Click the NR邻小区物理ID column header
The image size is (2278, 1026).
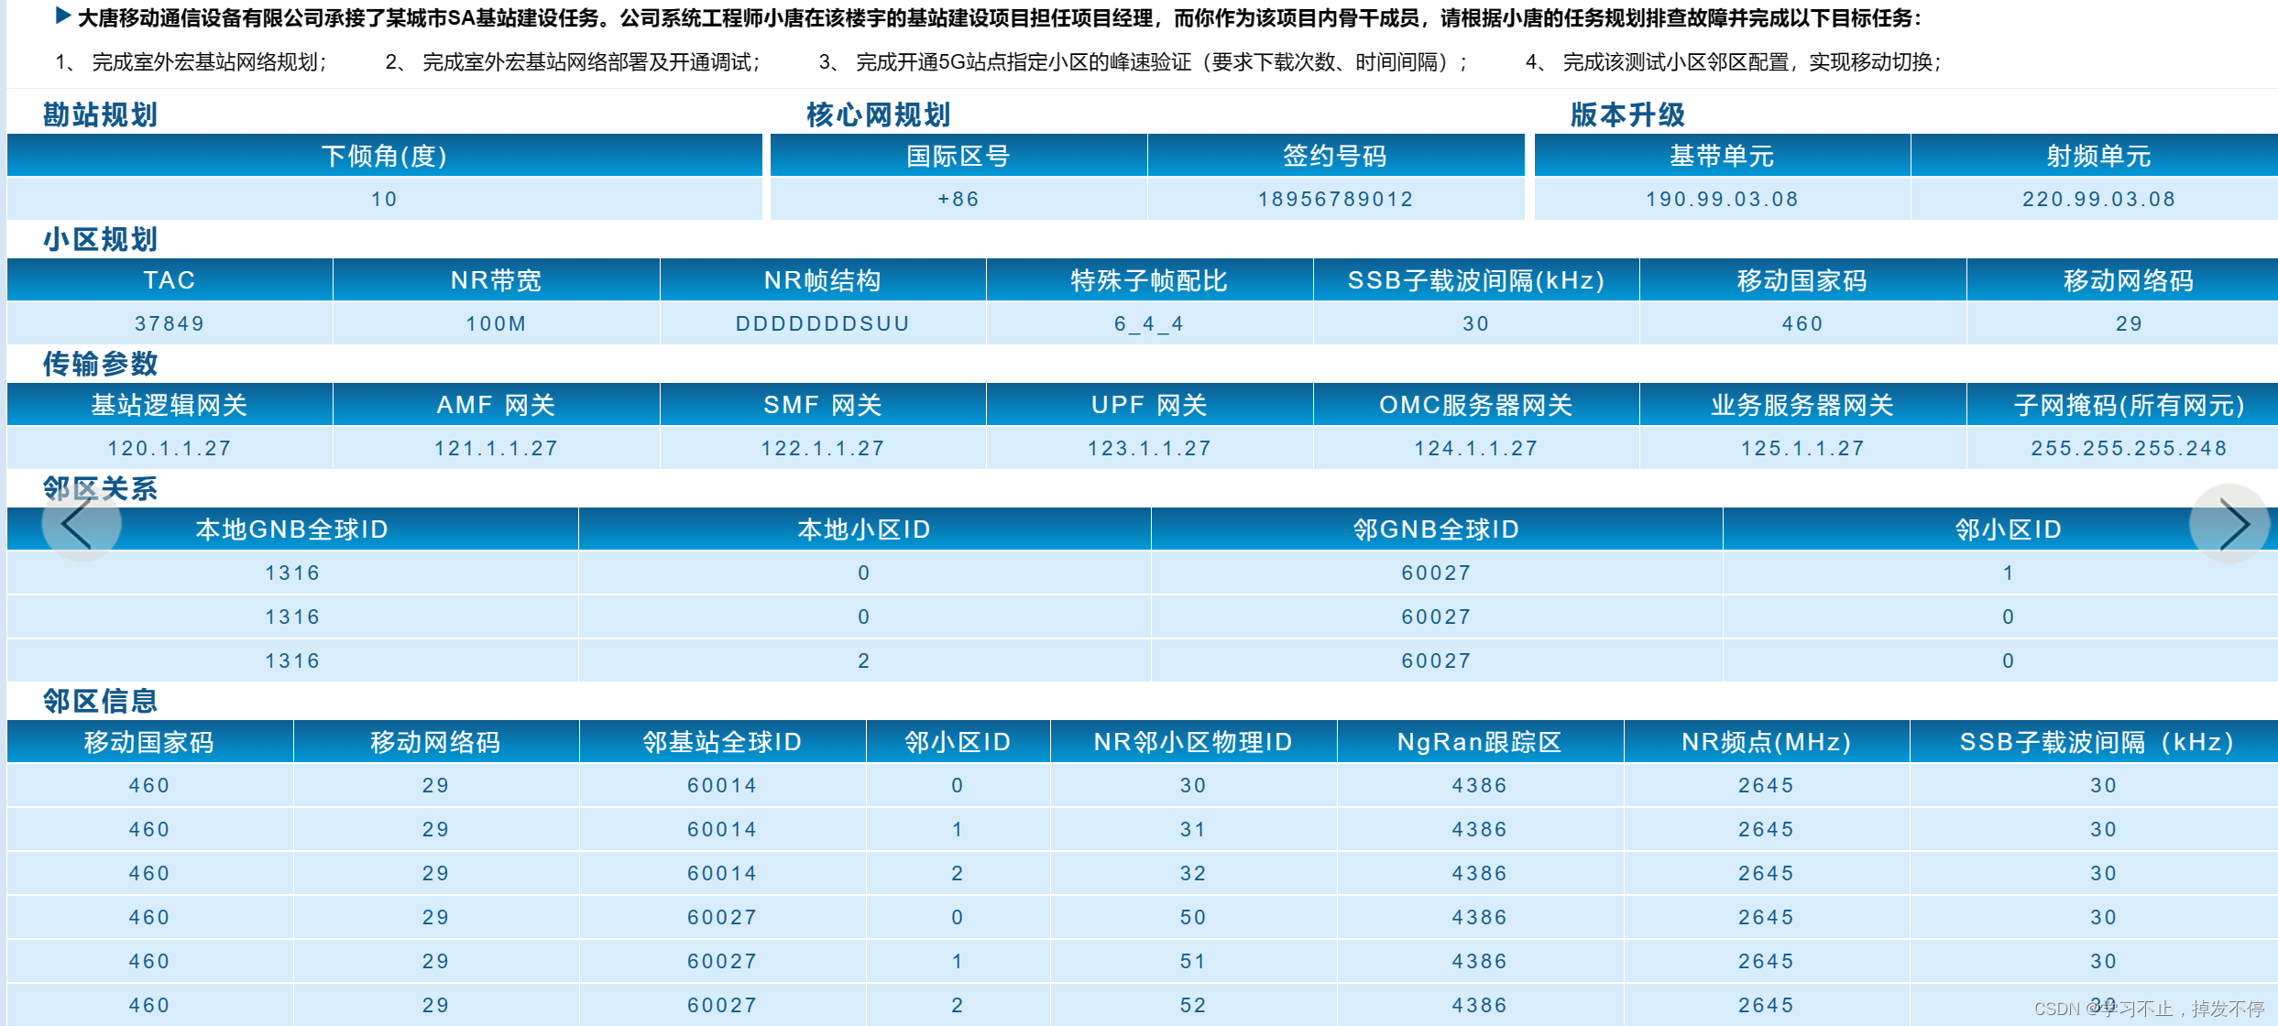1193,741
